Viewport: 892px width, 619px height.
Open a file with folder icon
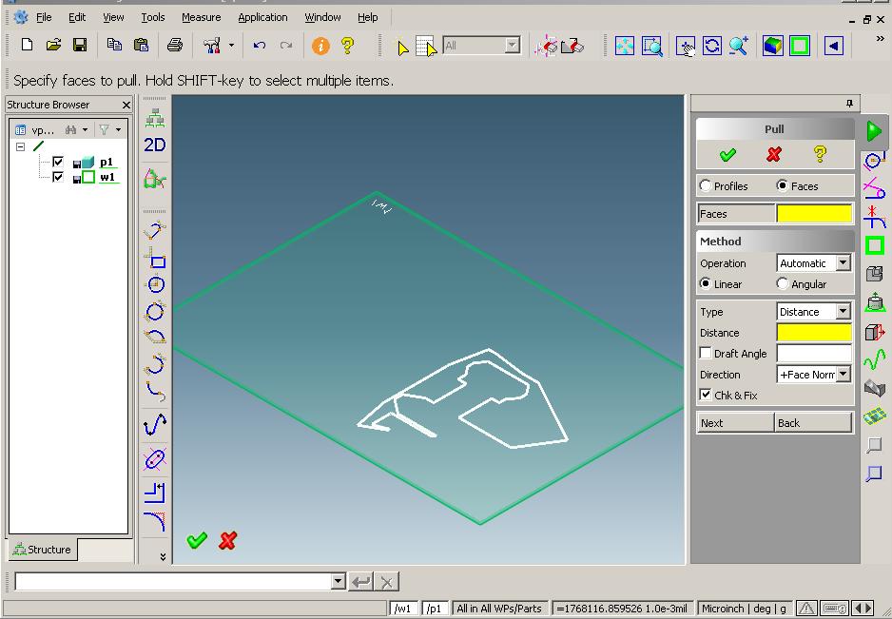click(x=53, y=45)
